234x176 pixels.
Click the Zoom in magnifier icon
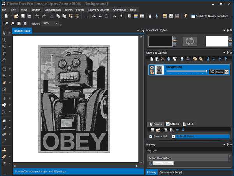pyautogui.click(x=6, y=23)
